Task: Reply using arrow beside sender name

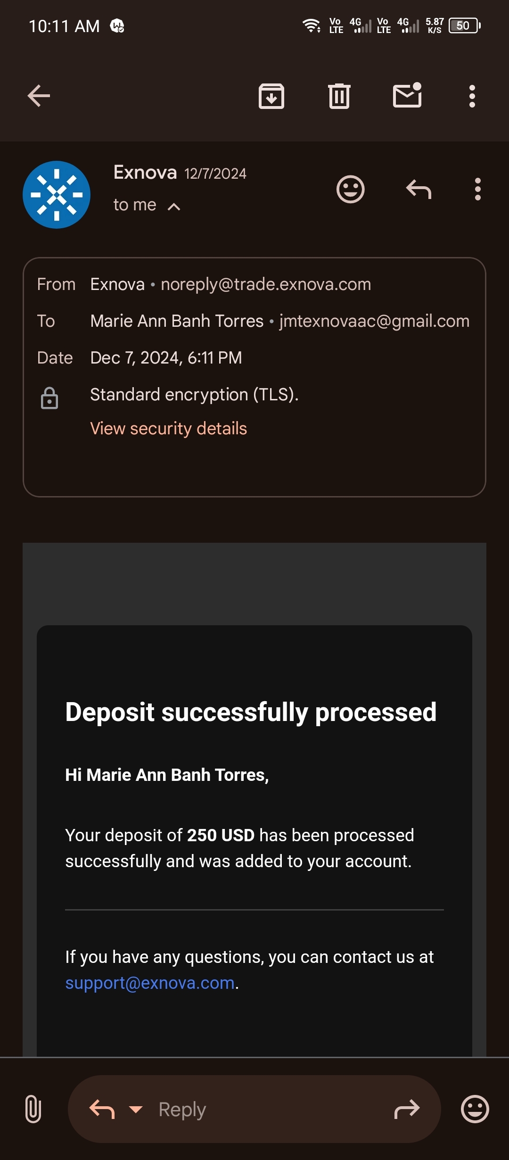Action: point(419,190)
